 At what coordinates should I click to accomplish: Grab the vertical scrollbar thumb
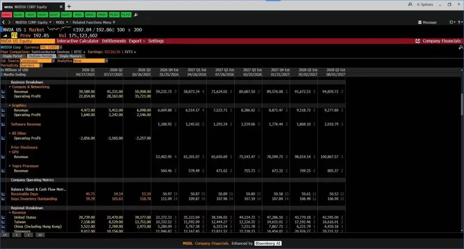click(462, 105)
